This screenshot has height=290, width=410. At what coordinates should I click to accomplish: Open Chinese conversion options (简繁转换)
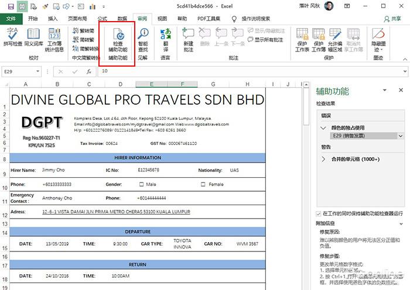(86, 49)
